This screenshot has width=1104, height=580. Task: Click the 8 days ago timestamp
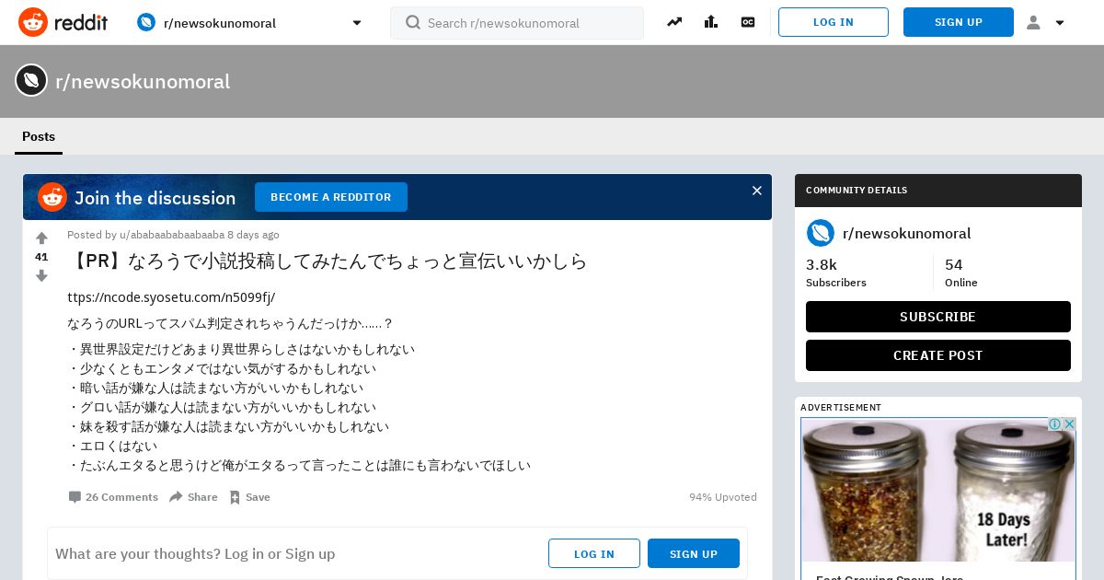[253, 235]
